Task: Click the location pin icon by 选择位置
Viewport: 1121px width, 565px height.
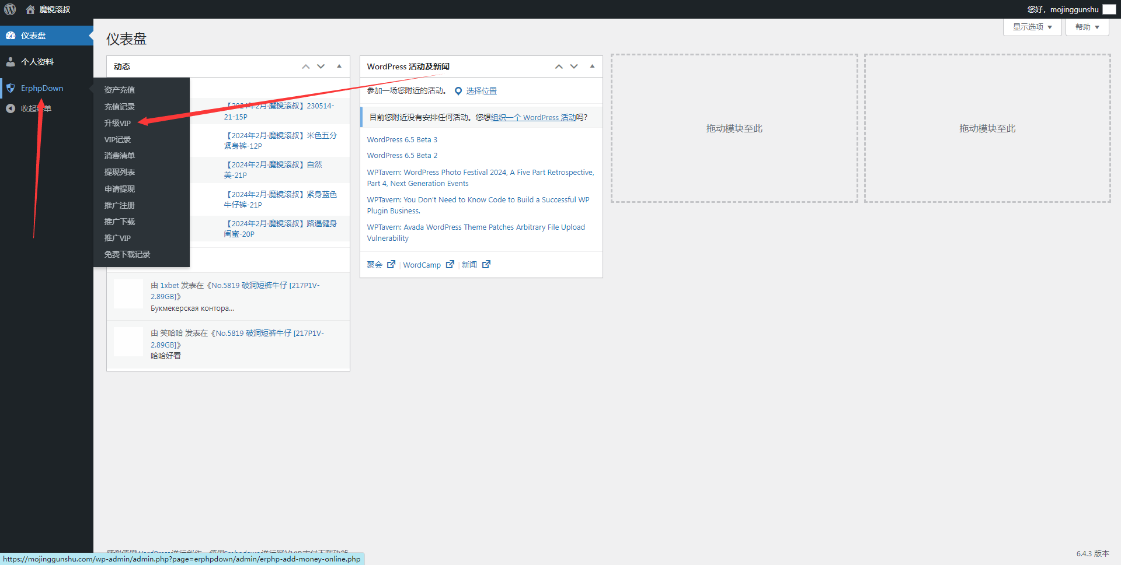Action: (458, 91)
